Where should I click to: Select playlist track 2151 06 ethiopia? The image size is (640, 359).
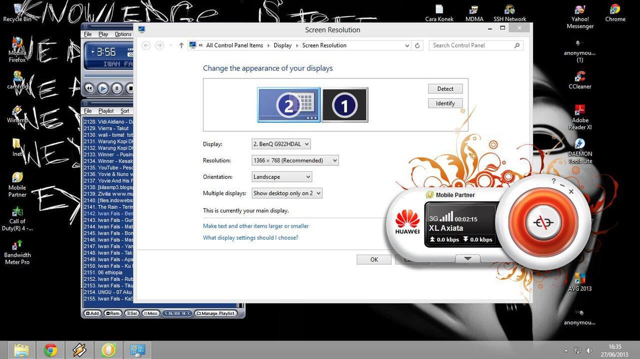click(108, 273)
